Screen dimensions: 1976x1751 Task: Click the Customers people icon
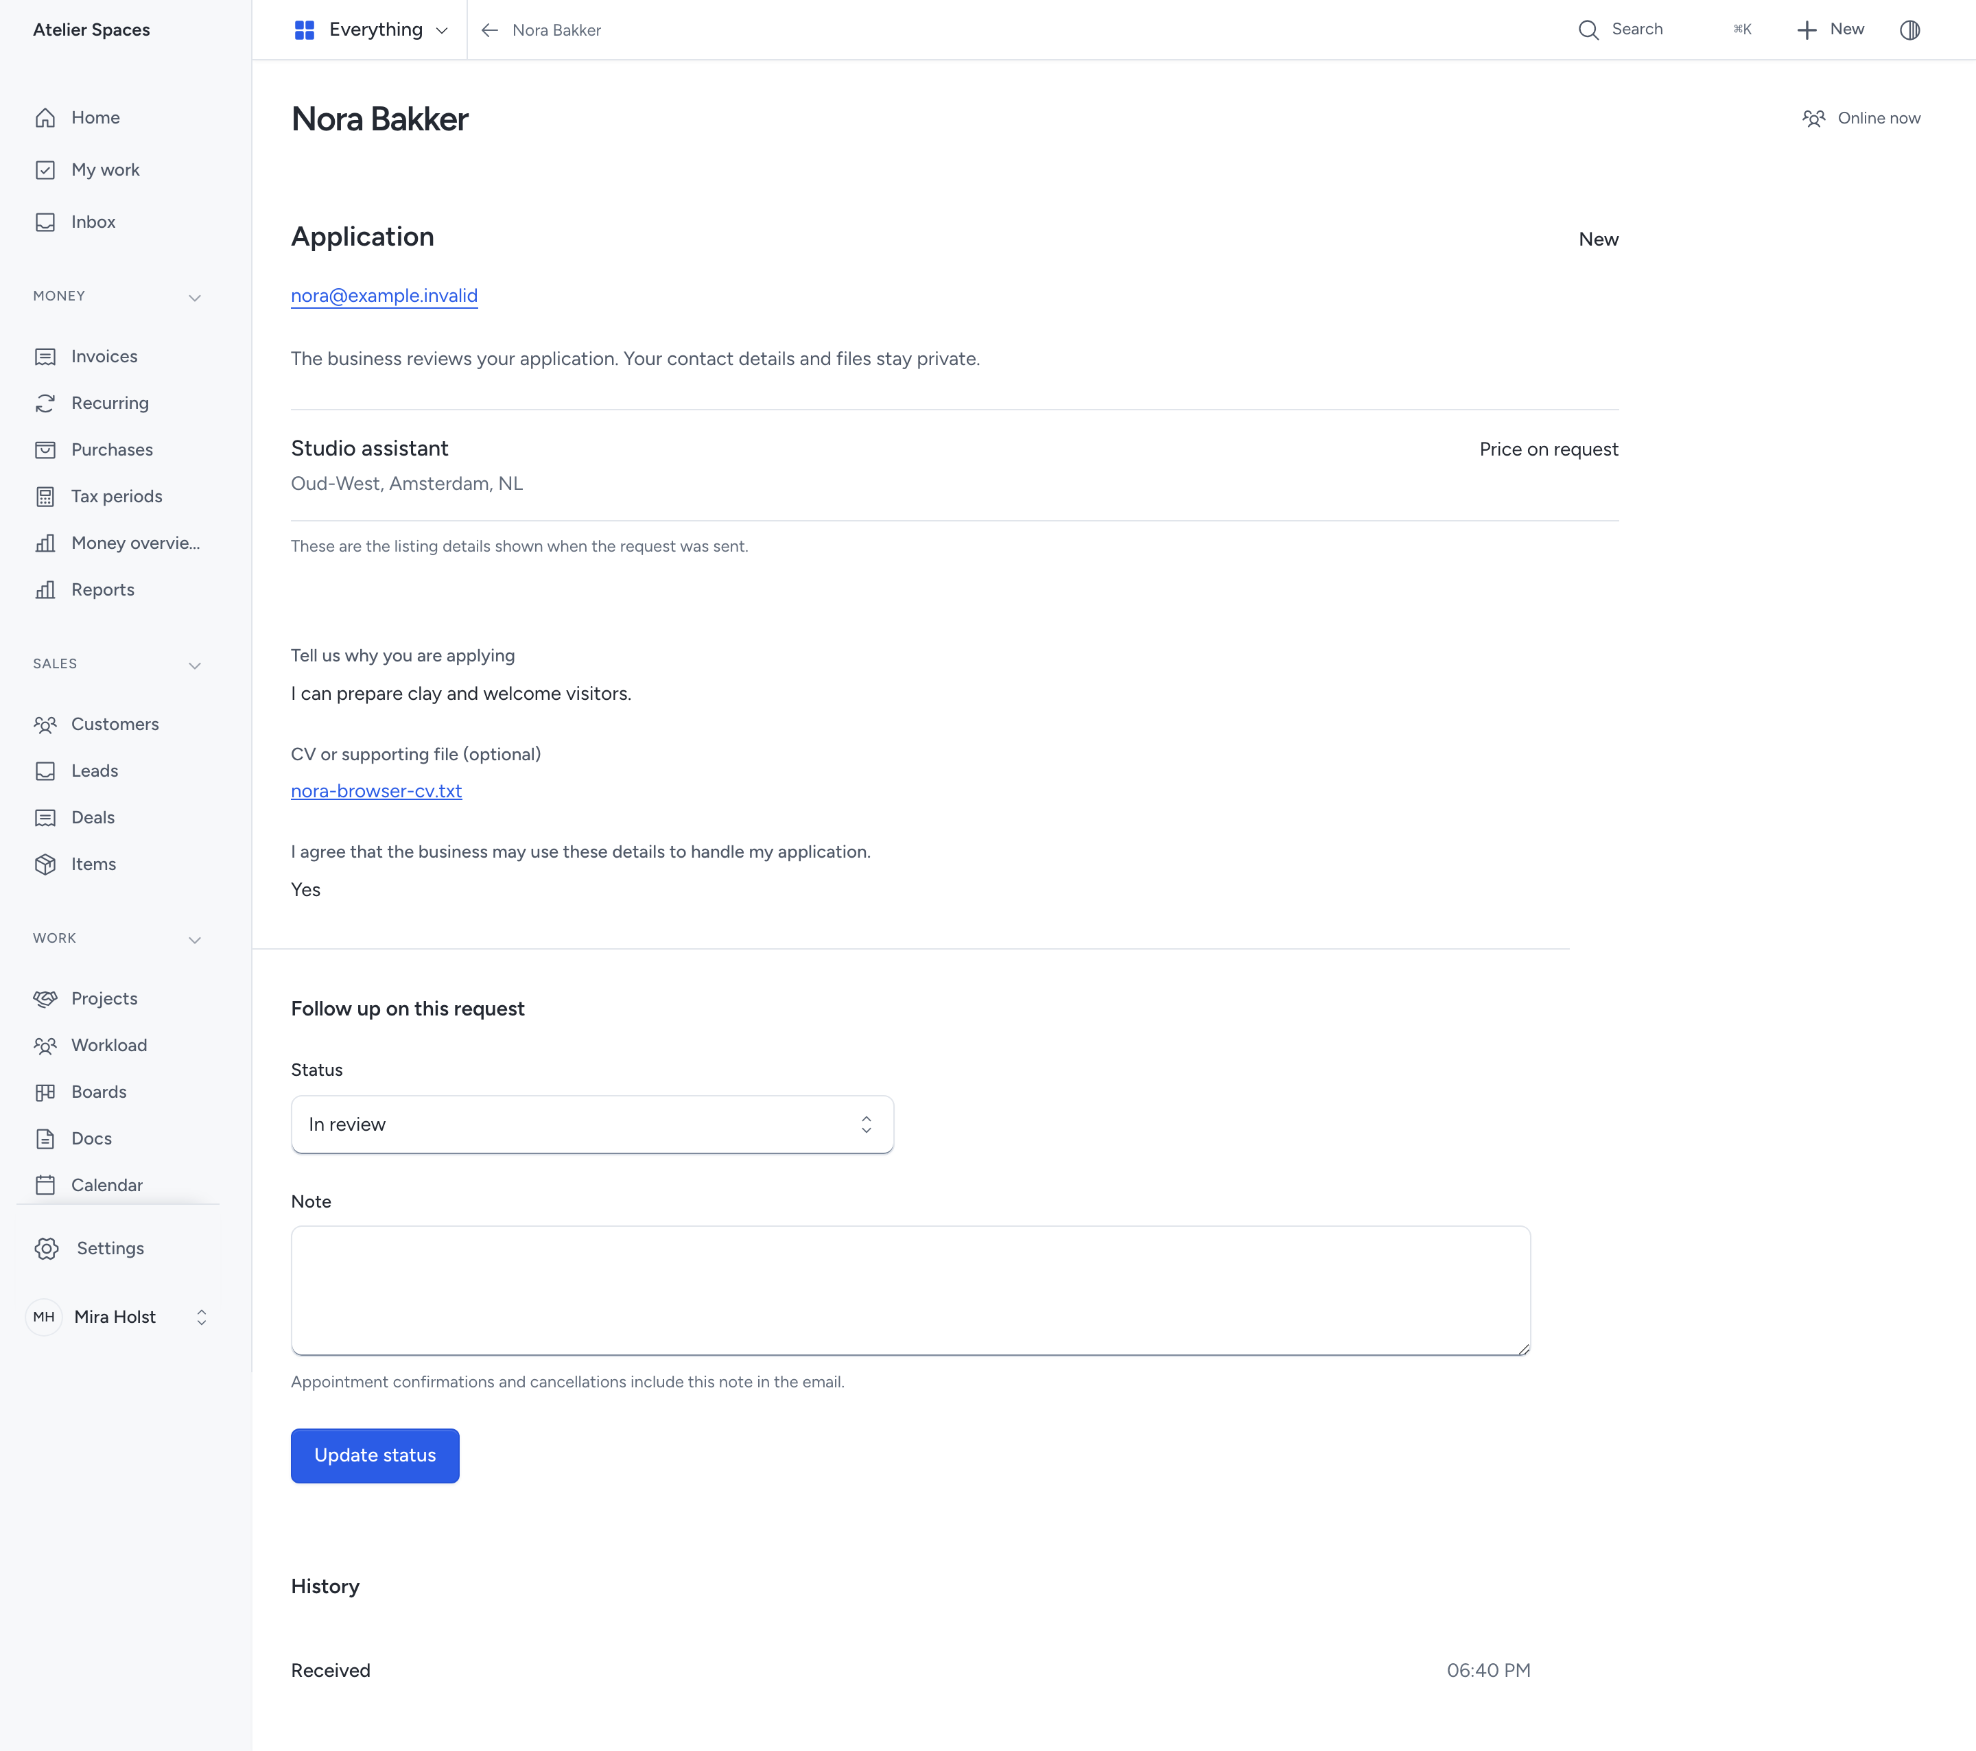pyautogui.click(x=45, y=724)
